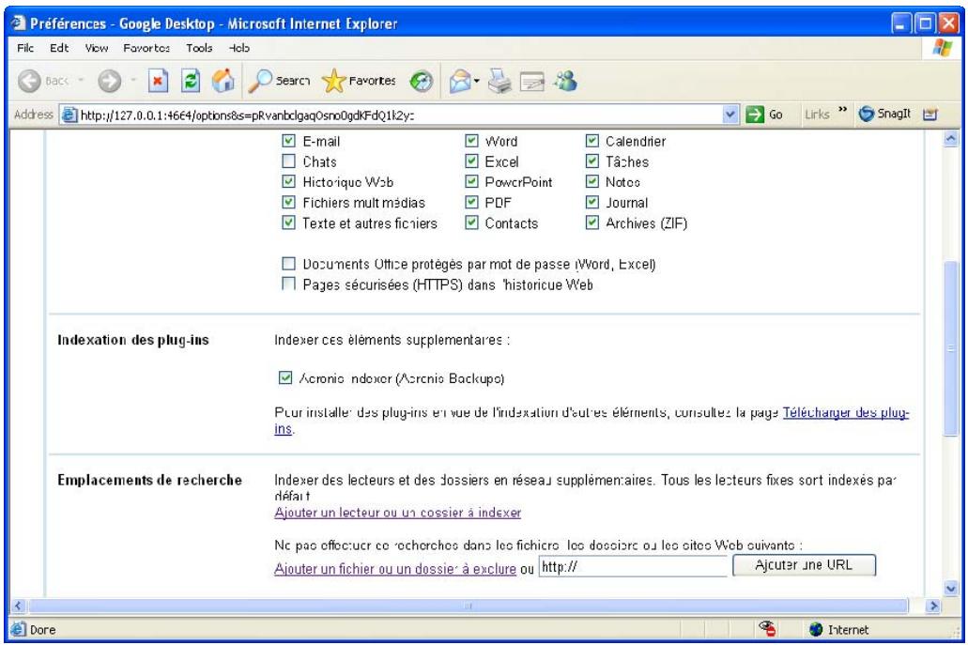Expand the address bar dropdown arrow
968x645 pixels.
(730, 115)
